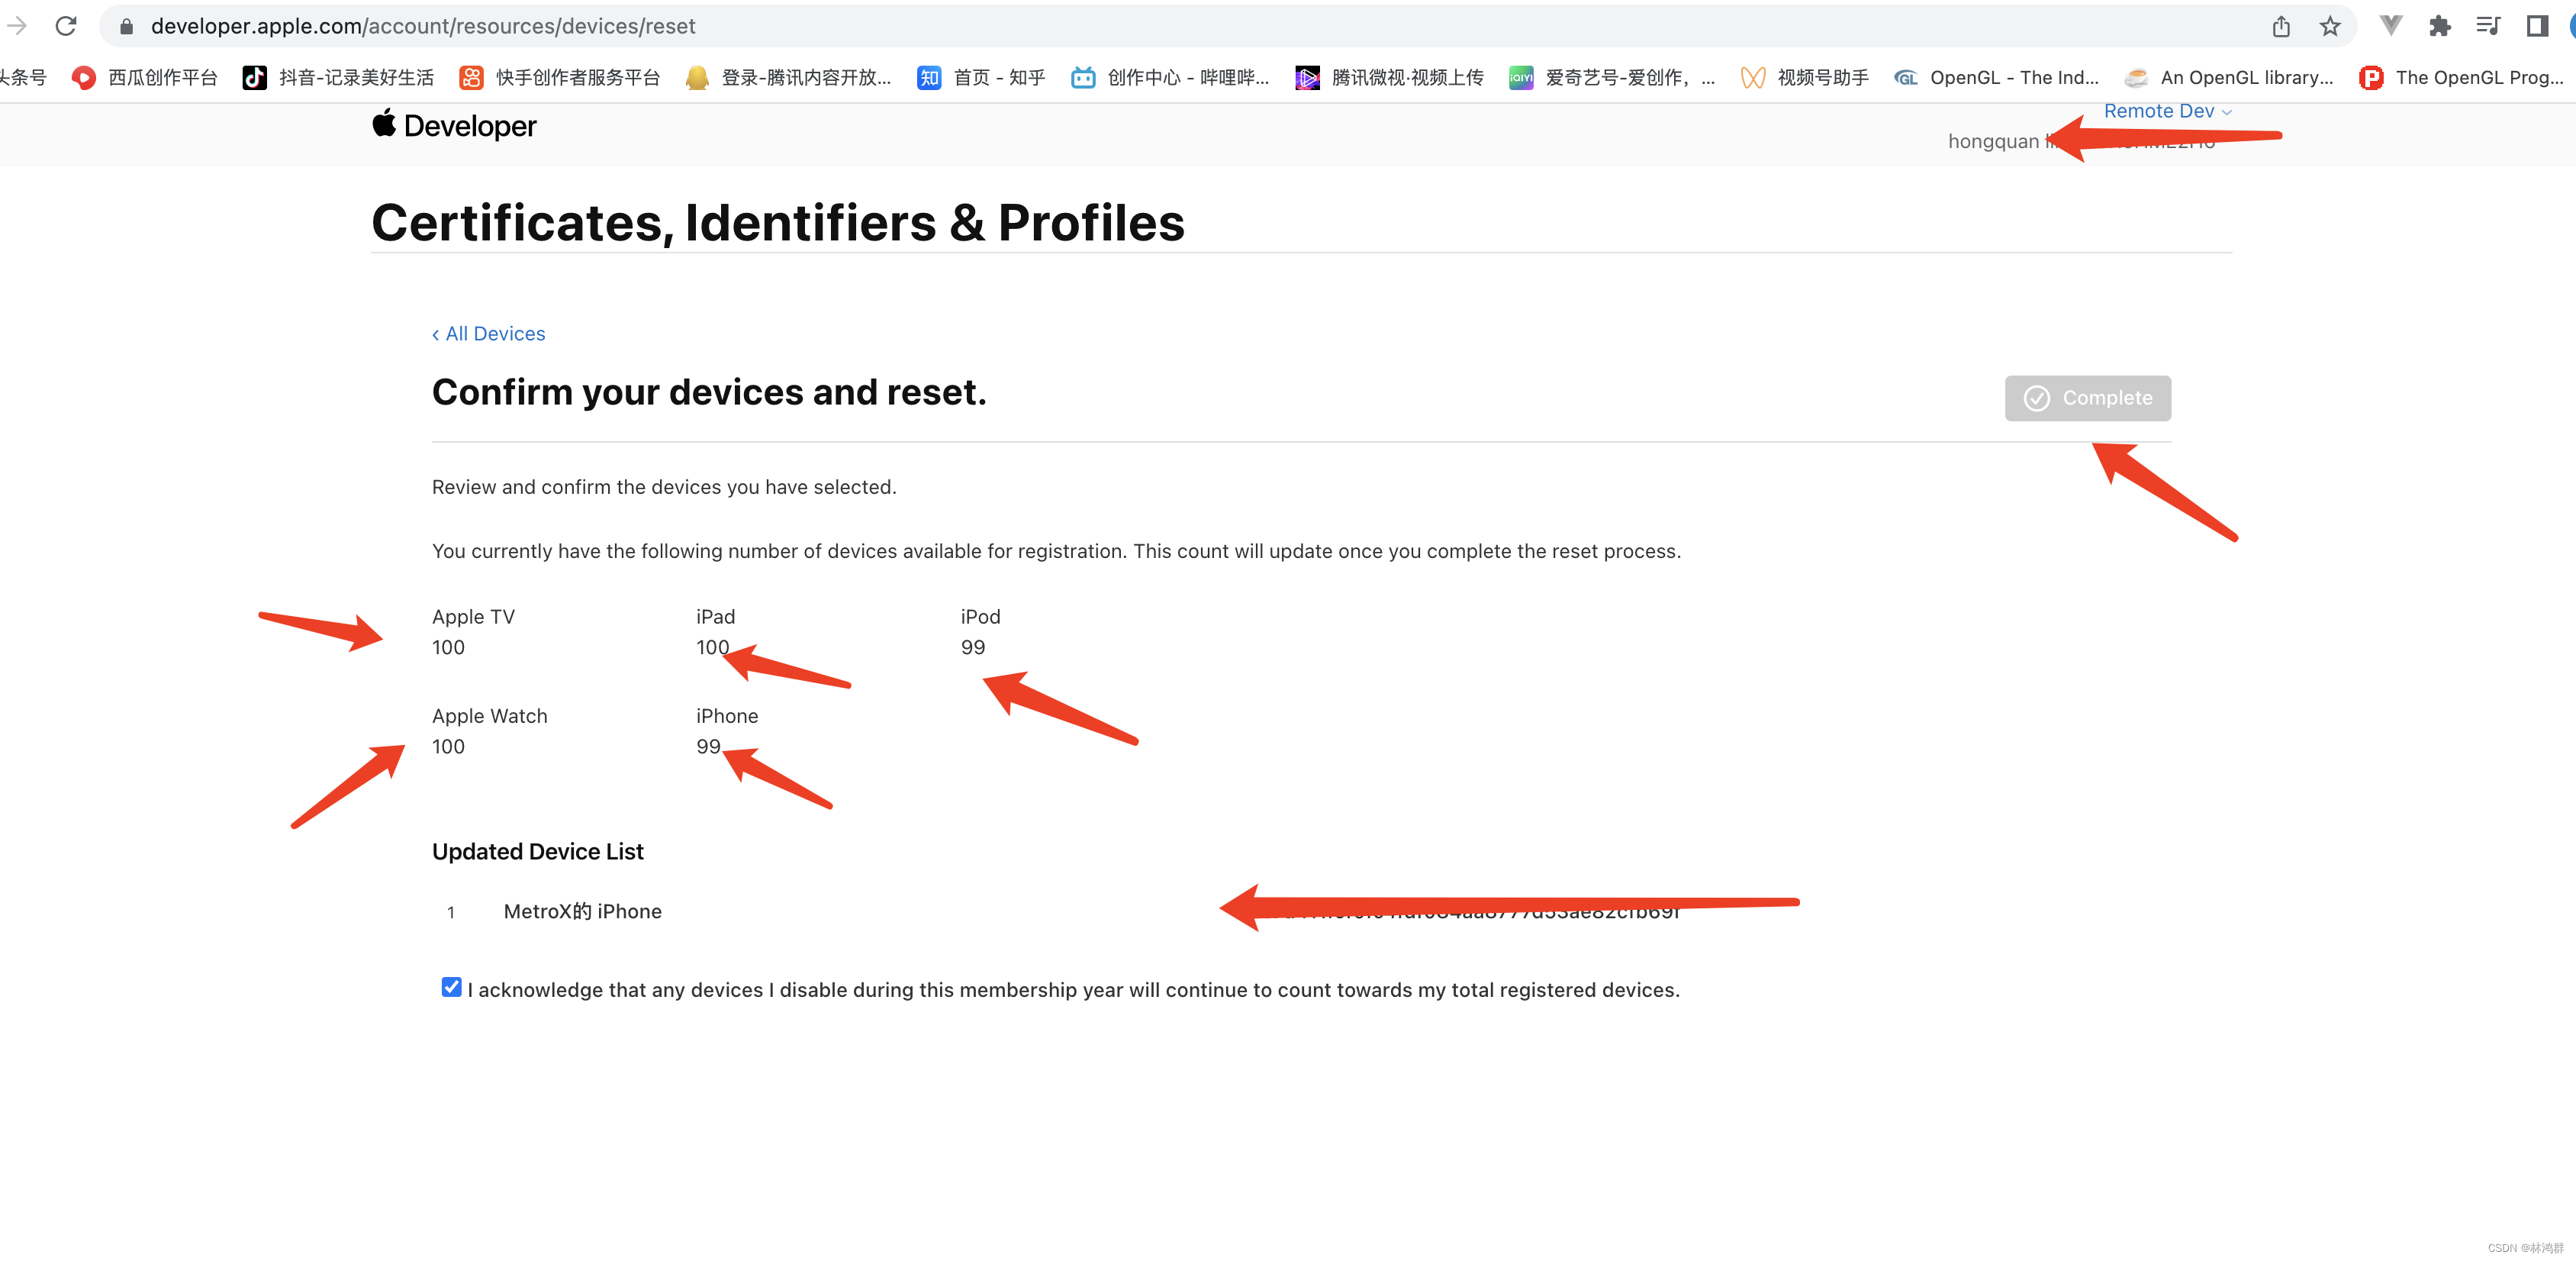This screenshot has height=1261, width=2576.
Task: Click the Certificates, Identifiers & Profiles heading
Action: pyautogui.click(x=778, y=222)
